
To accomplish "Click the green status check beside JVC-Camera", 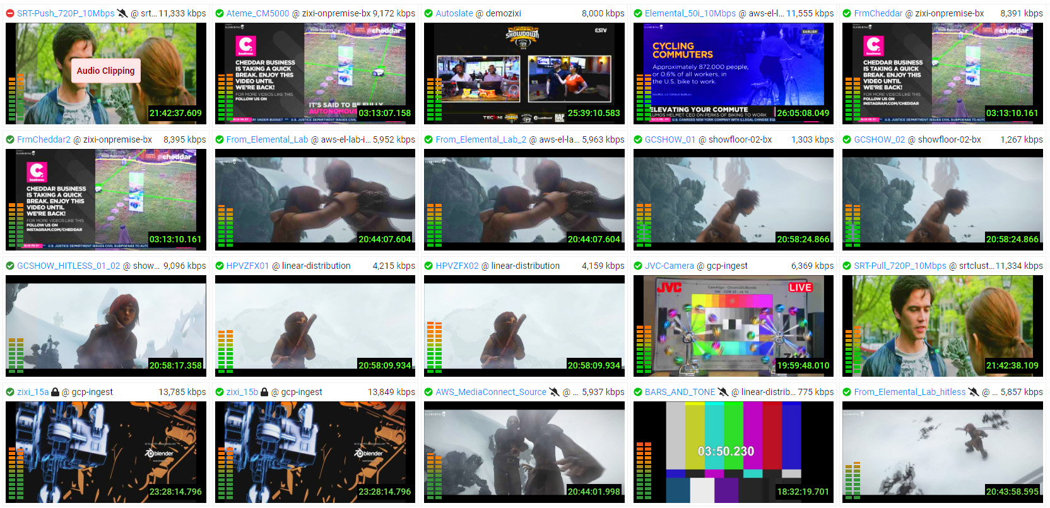I will click(x=638, y=266).
